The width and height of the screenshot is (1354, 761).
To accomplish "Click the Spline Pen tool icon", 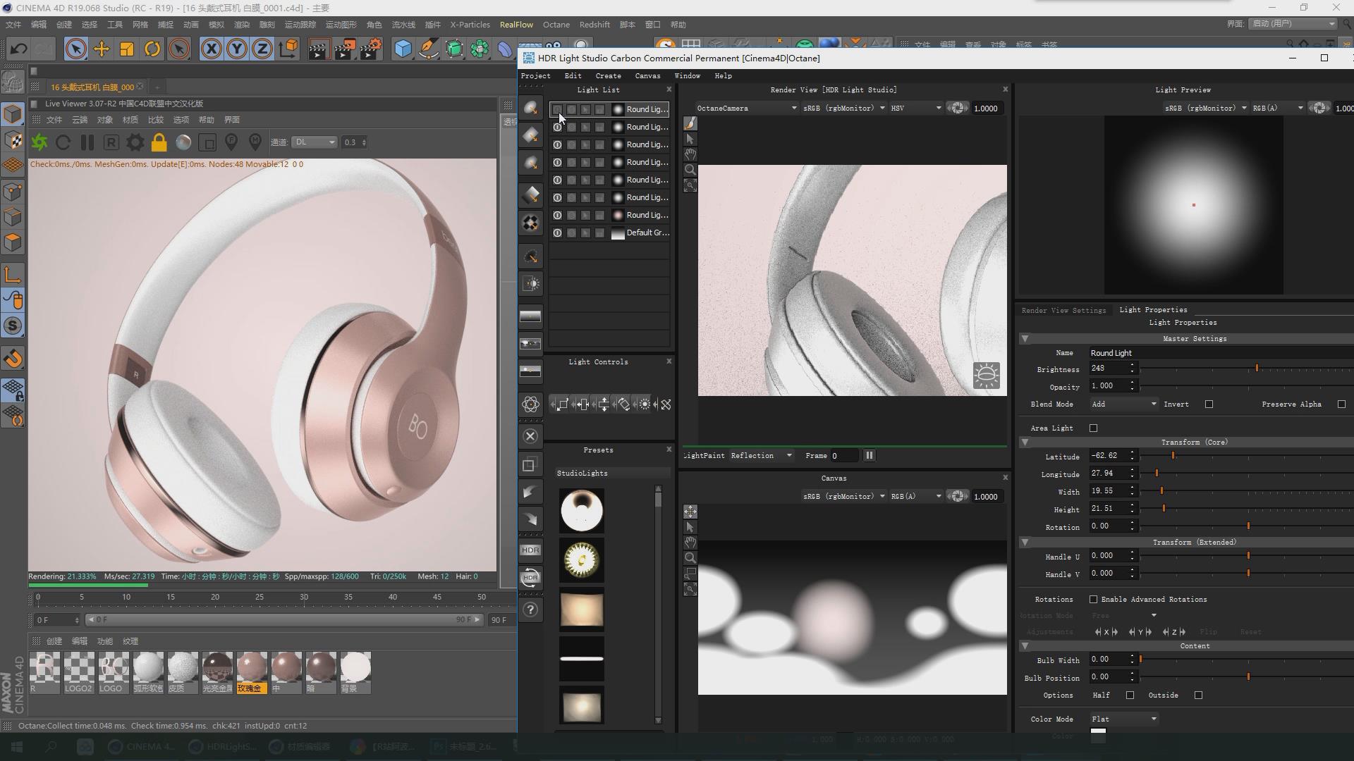I will 428,49.
